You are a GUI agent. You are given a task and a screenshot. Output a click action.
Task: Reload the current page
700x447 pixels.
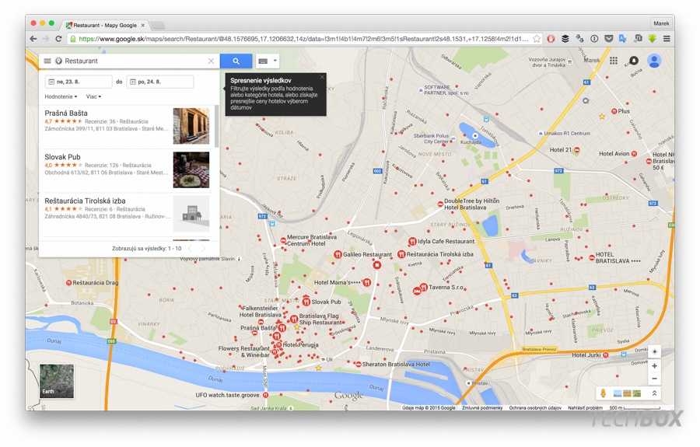click(58, 39)
